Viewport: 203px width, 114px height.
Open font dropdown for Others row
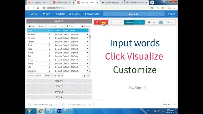[87, 41]
